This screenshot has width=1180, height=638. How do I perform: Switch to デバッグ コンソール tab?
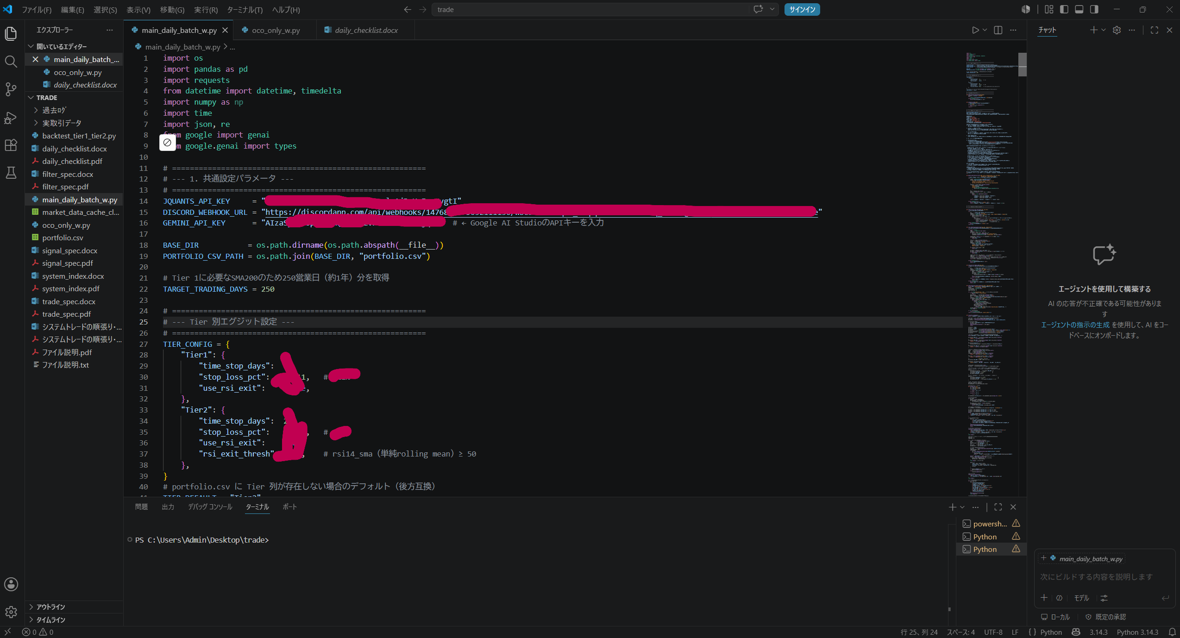(210, 507)
